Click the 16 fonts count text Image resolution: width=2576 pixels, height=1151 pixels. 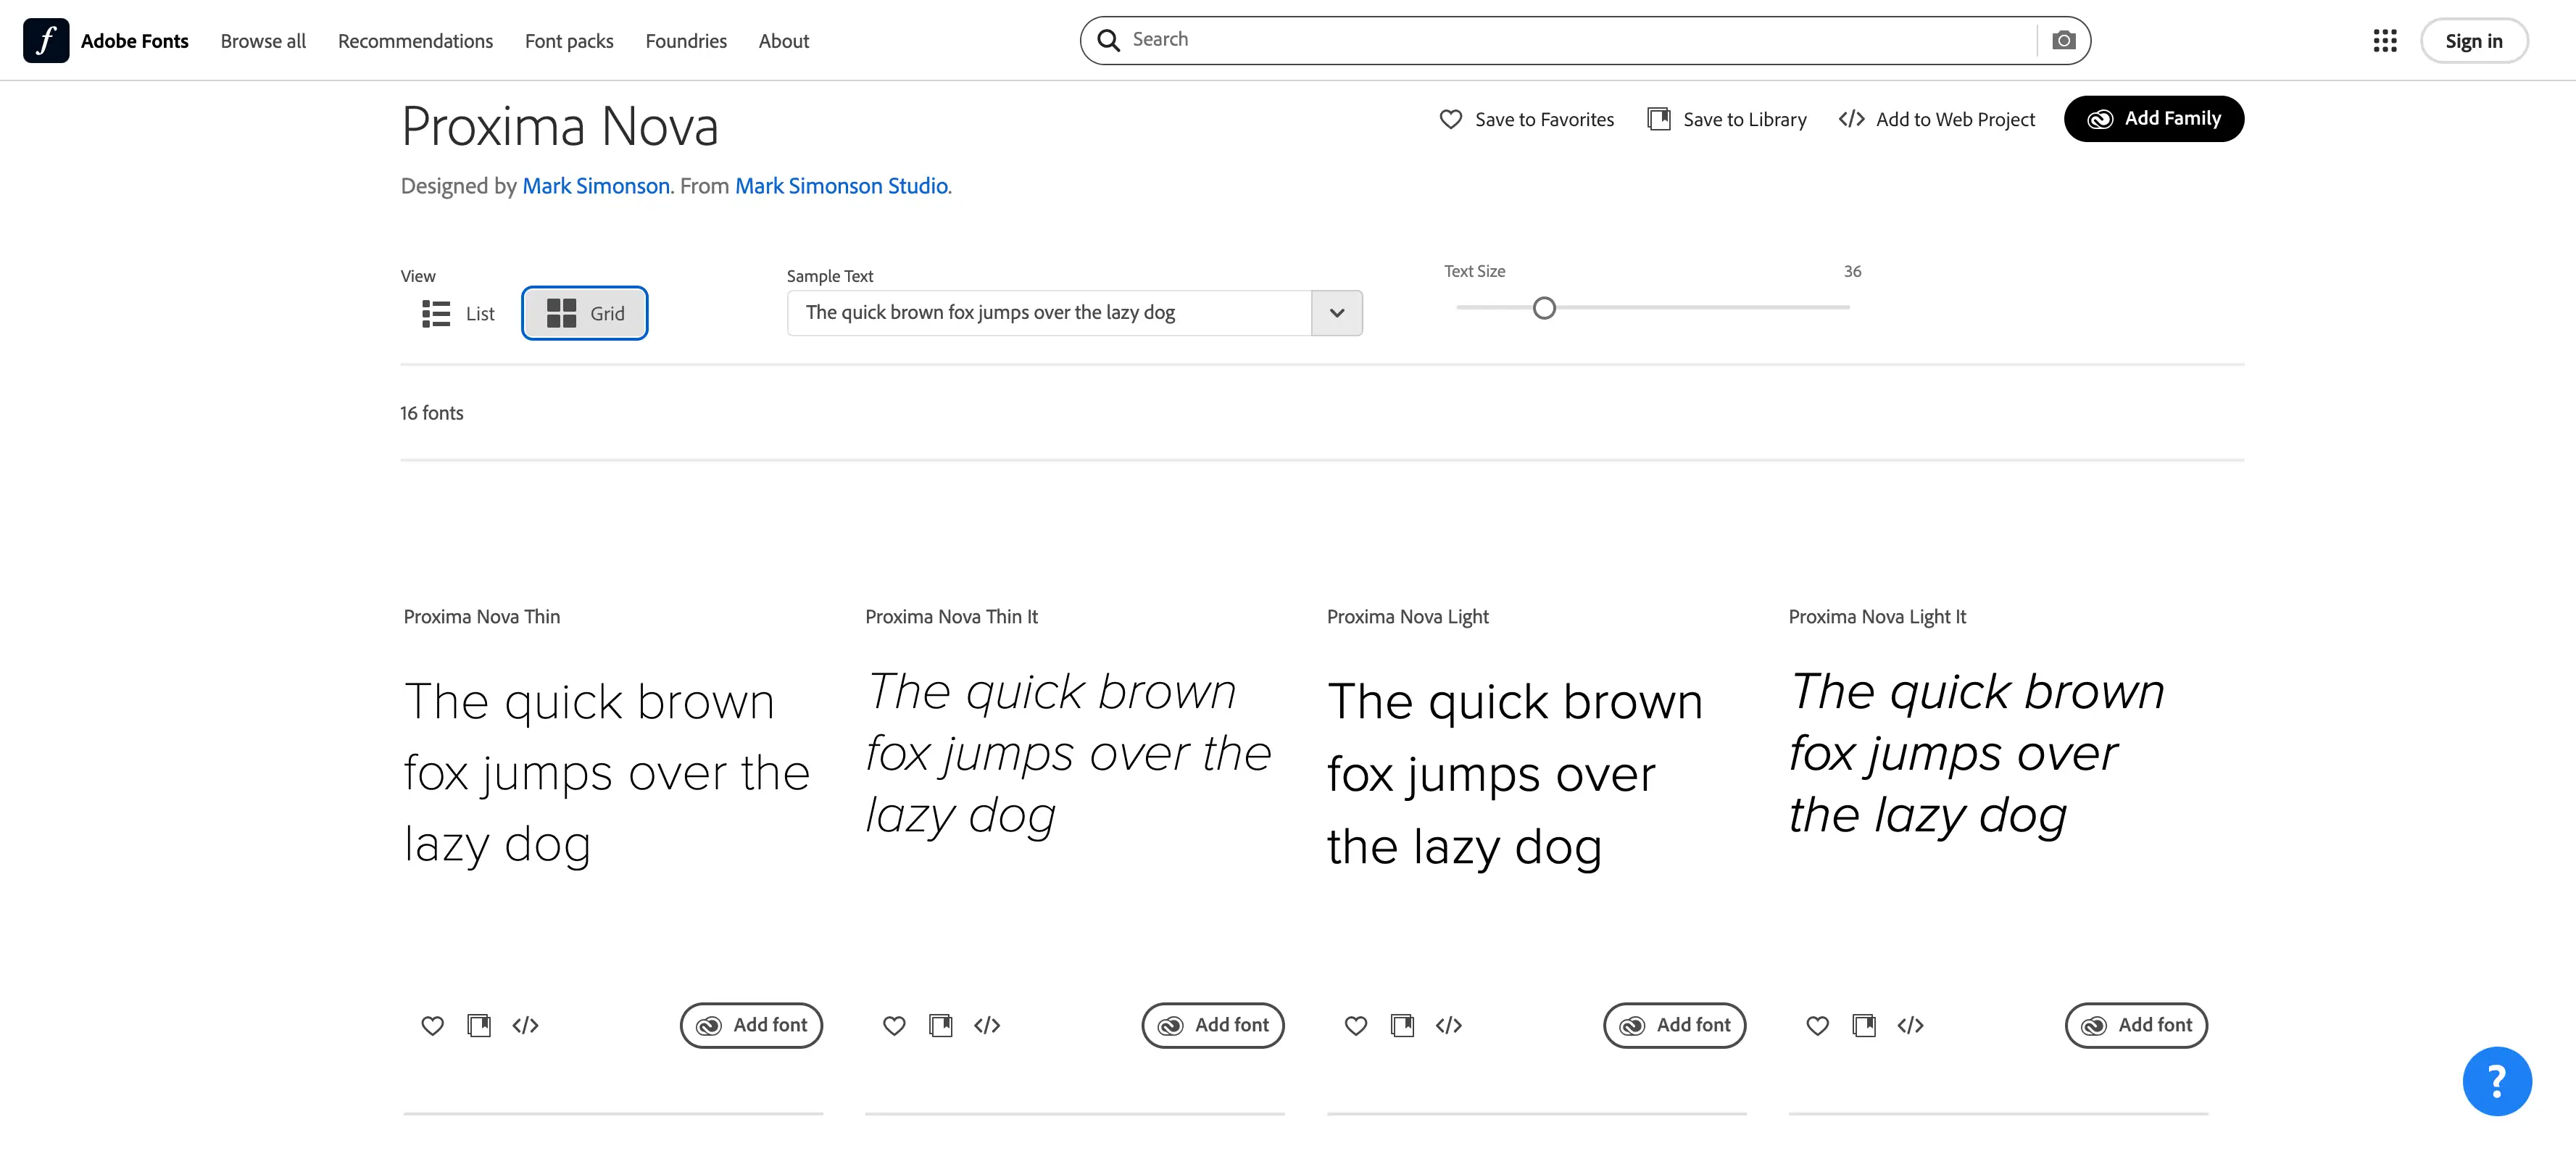(x=432, y=413)
